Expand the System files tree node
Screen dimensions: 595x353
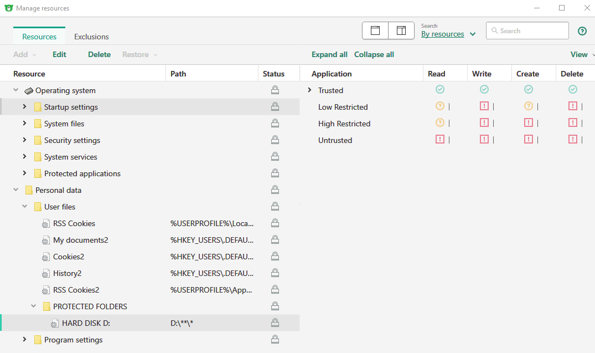tap(24, 124)
